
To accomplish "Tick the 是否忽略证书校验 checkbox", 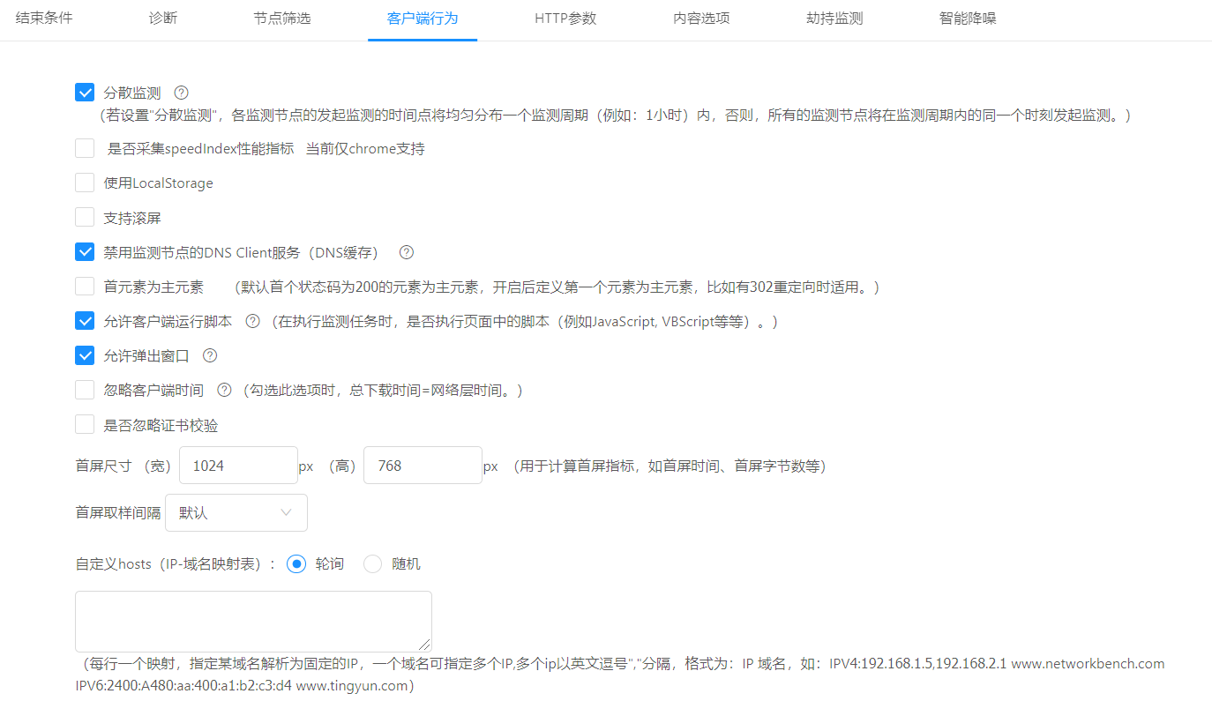I will point(85,425).
